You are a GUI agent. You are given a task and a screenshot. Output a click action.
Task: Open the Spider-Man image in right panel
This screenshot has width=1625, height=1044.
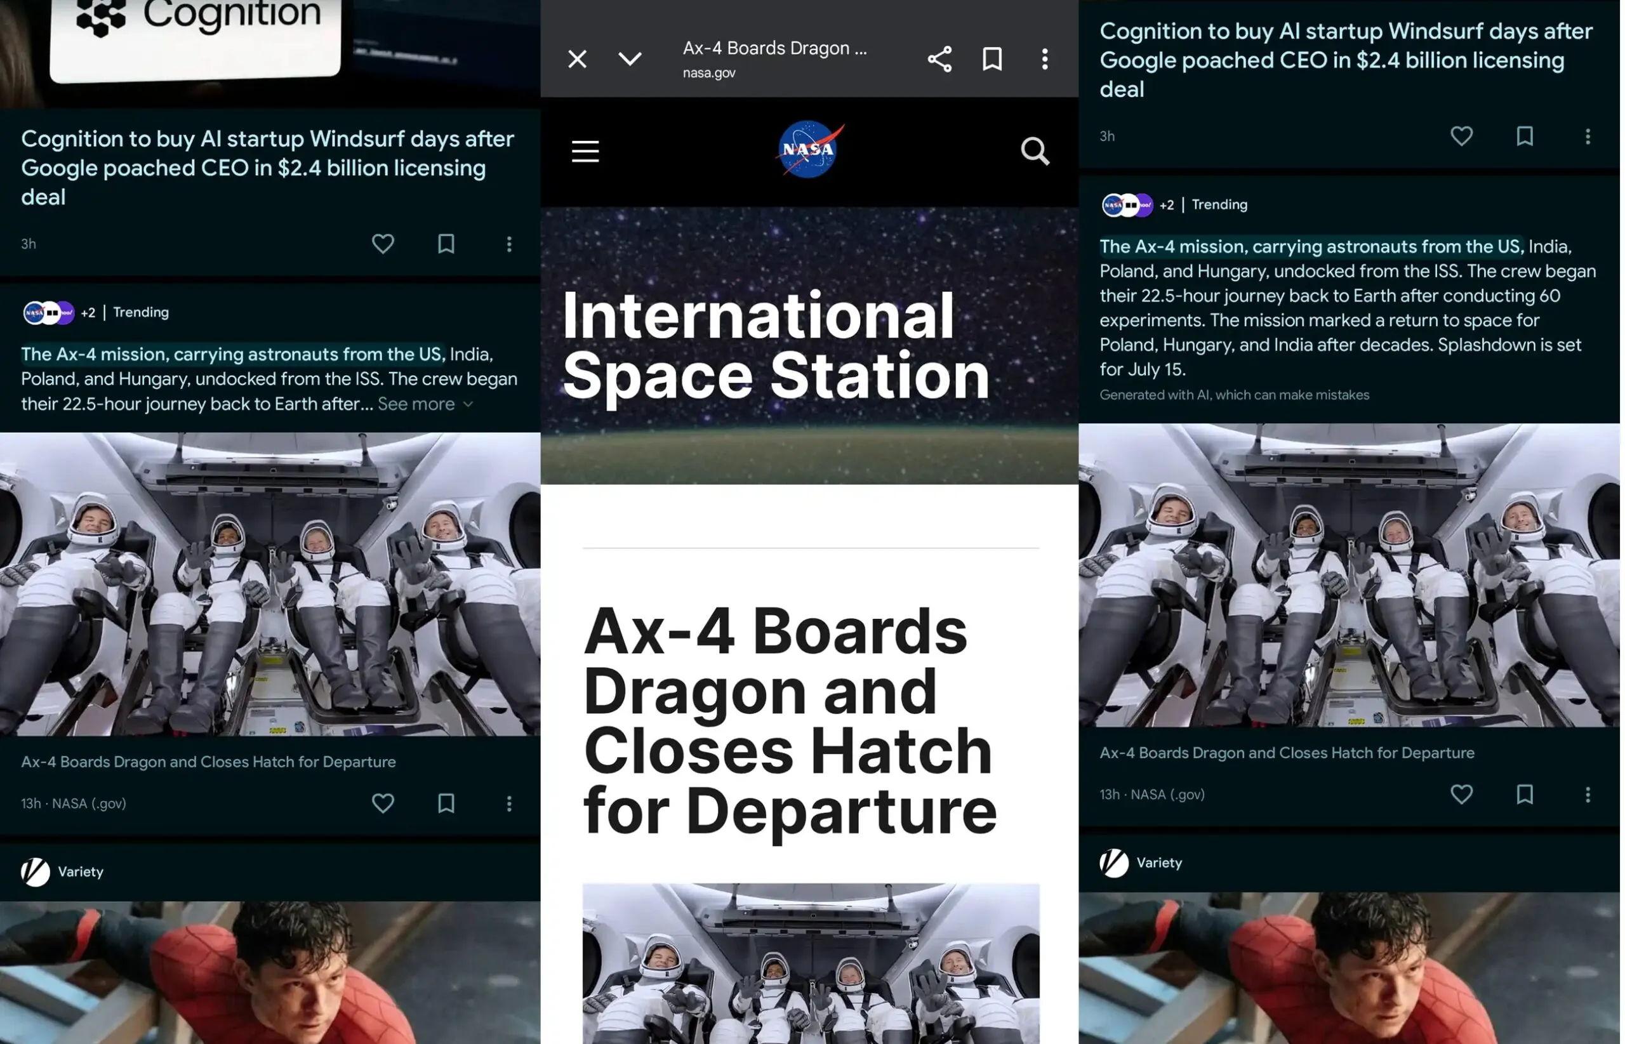pos(1349,968)
